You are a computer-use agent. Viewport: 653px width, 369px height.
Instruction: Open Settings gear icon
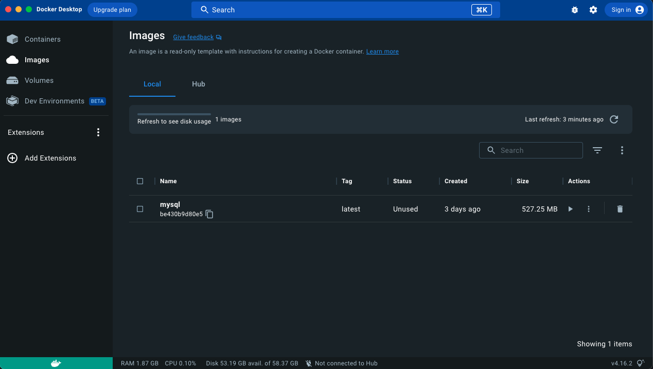[593, 10]
